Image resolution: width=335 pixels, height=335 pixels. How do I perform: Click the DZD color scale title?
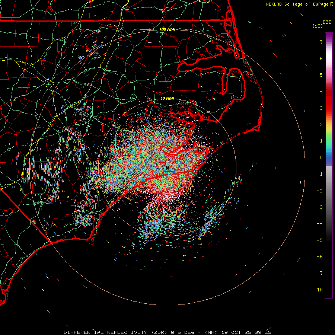click(327, 22)
